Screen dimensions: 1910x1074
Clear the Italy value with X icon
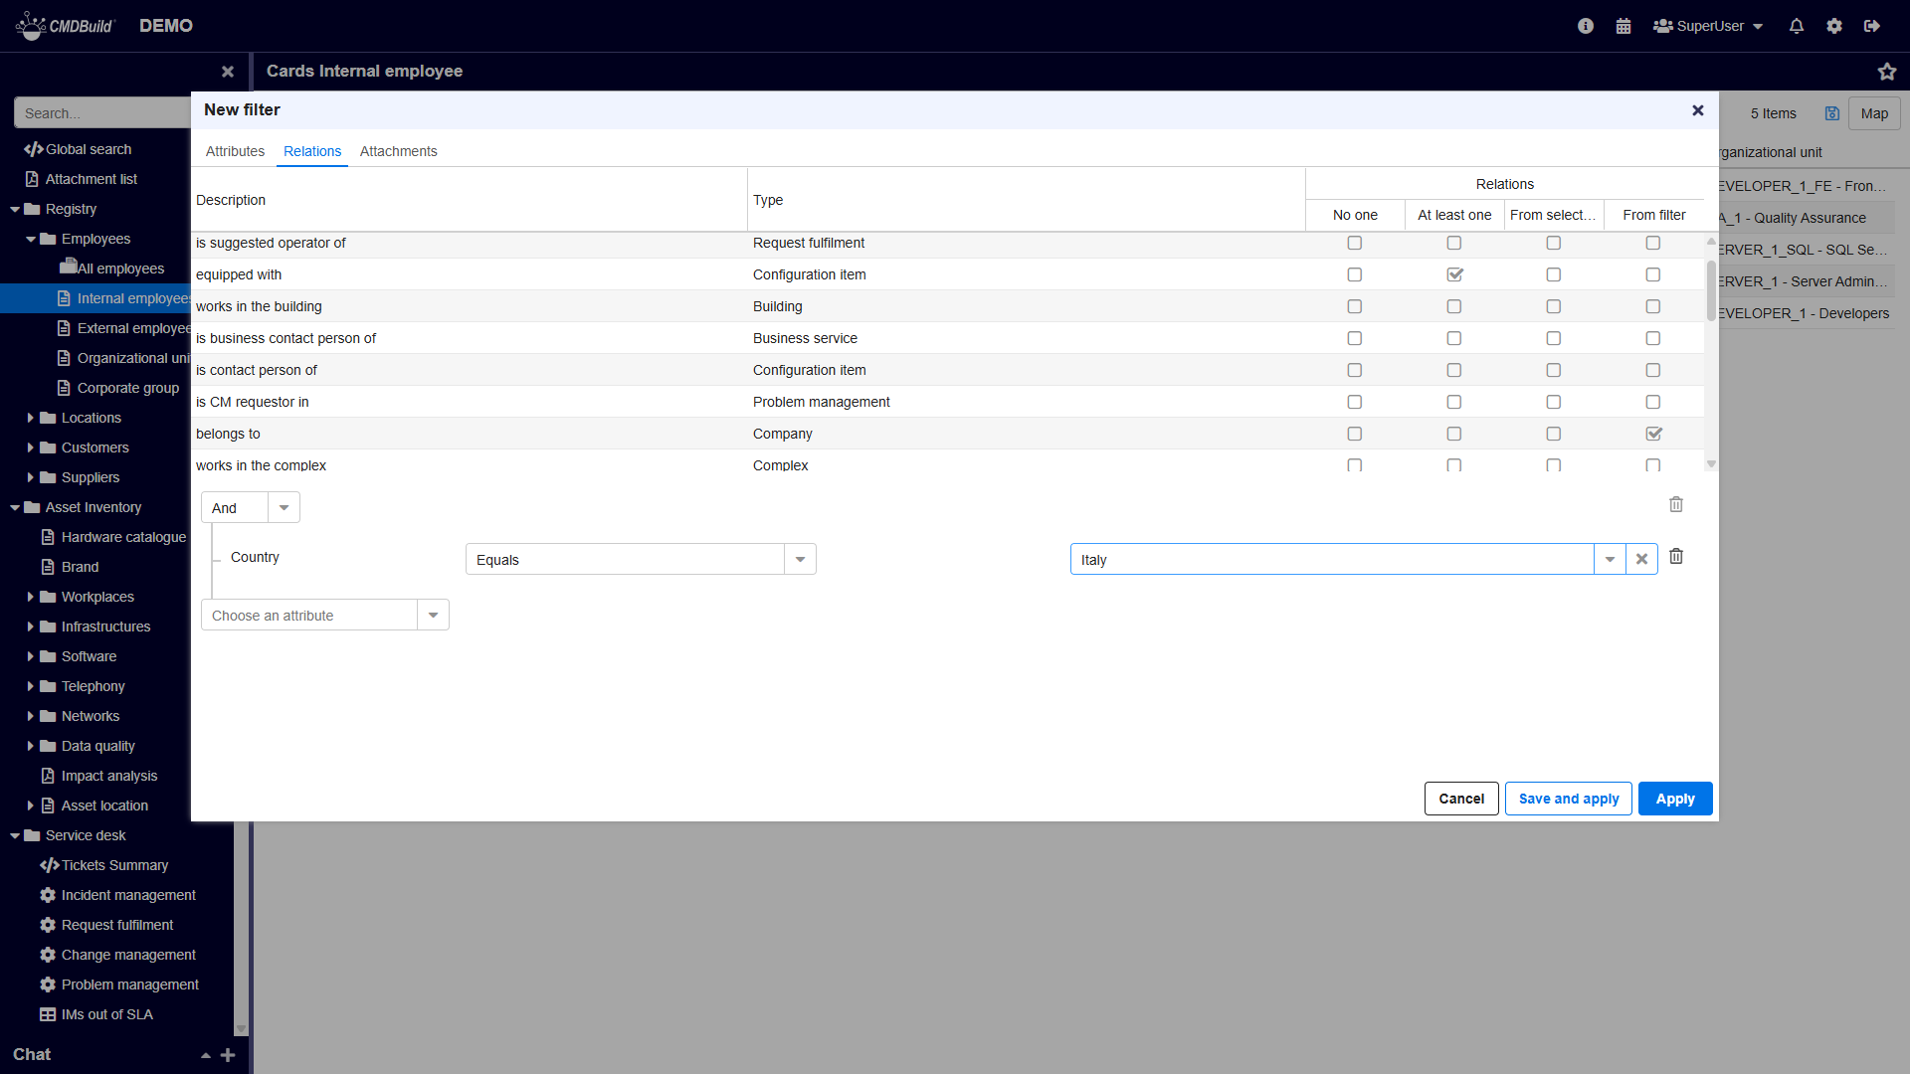1641,560
